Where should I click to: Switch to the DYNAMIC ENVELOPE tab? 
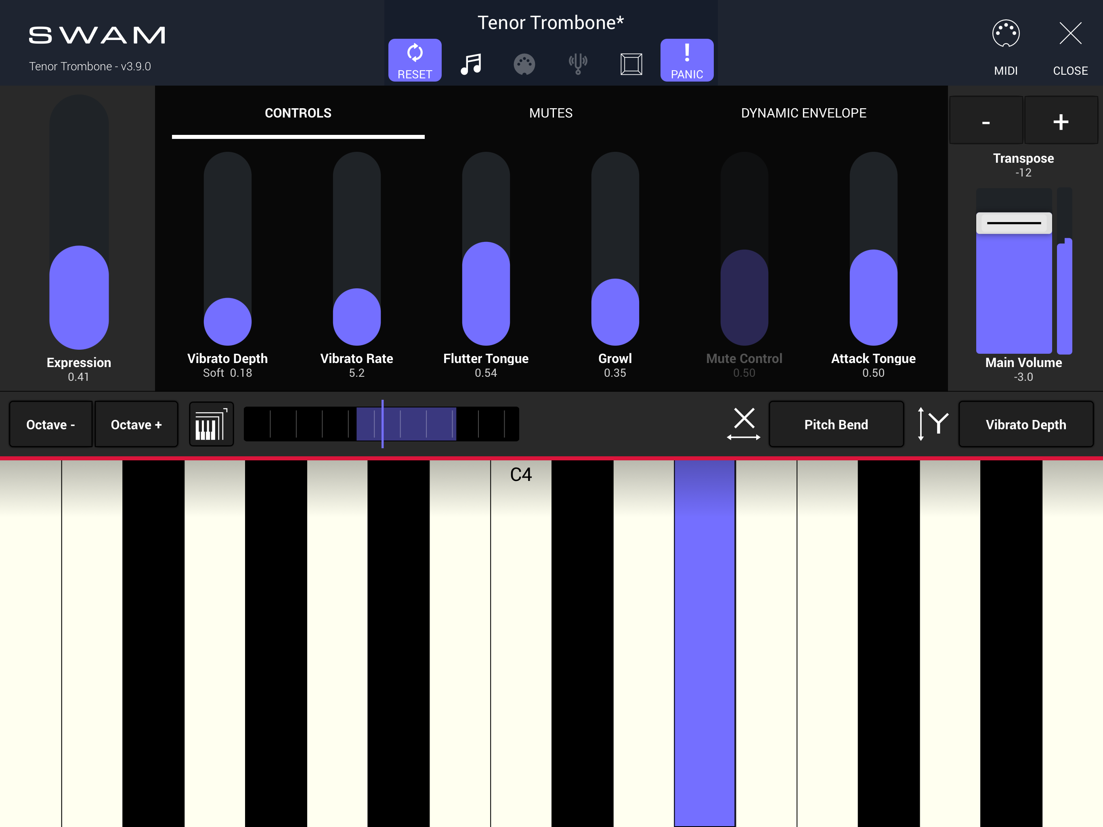click(804, 113)
